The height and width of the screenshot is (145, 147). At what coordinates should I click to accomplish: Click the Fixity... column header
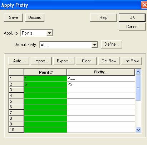[x=101, y=72]
